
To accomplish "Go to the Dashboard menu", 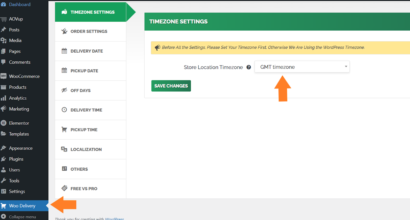I will [x=20, y=4].
